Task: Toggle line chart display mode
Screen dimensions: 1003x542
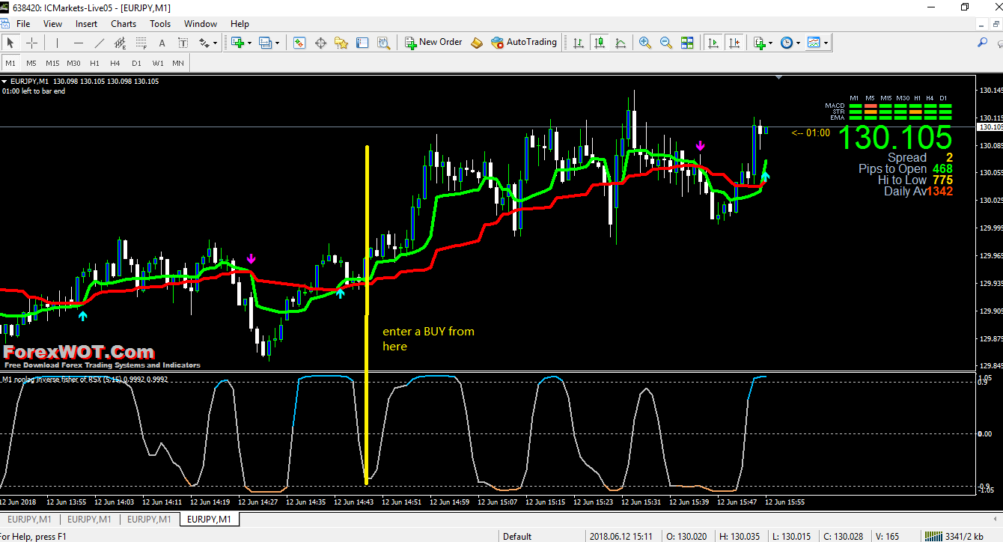Action: click(x=620, y=43)
